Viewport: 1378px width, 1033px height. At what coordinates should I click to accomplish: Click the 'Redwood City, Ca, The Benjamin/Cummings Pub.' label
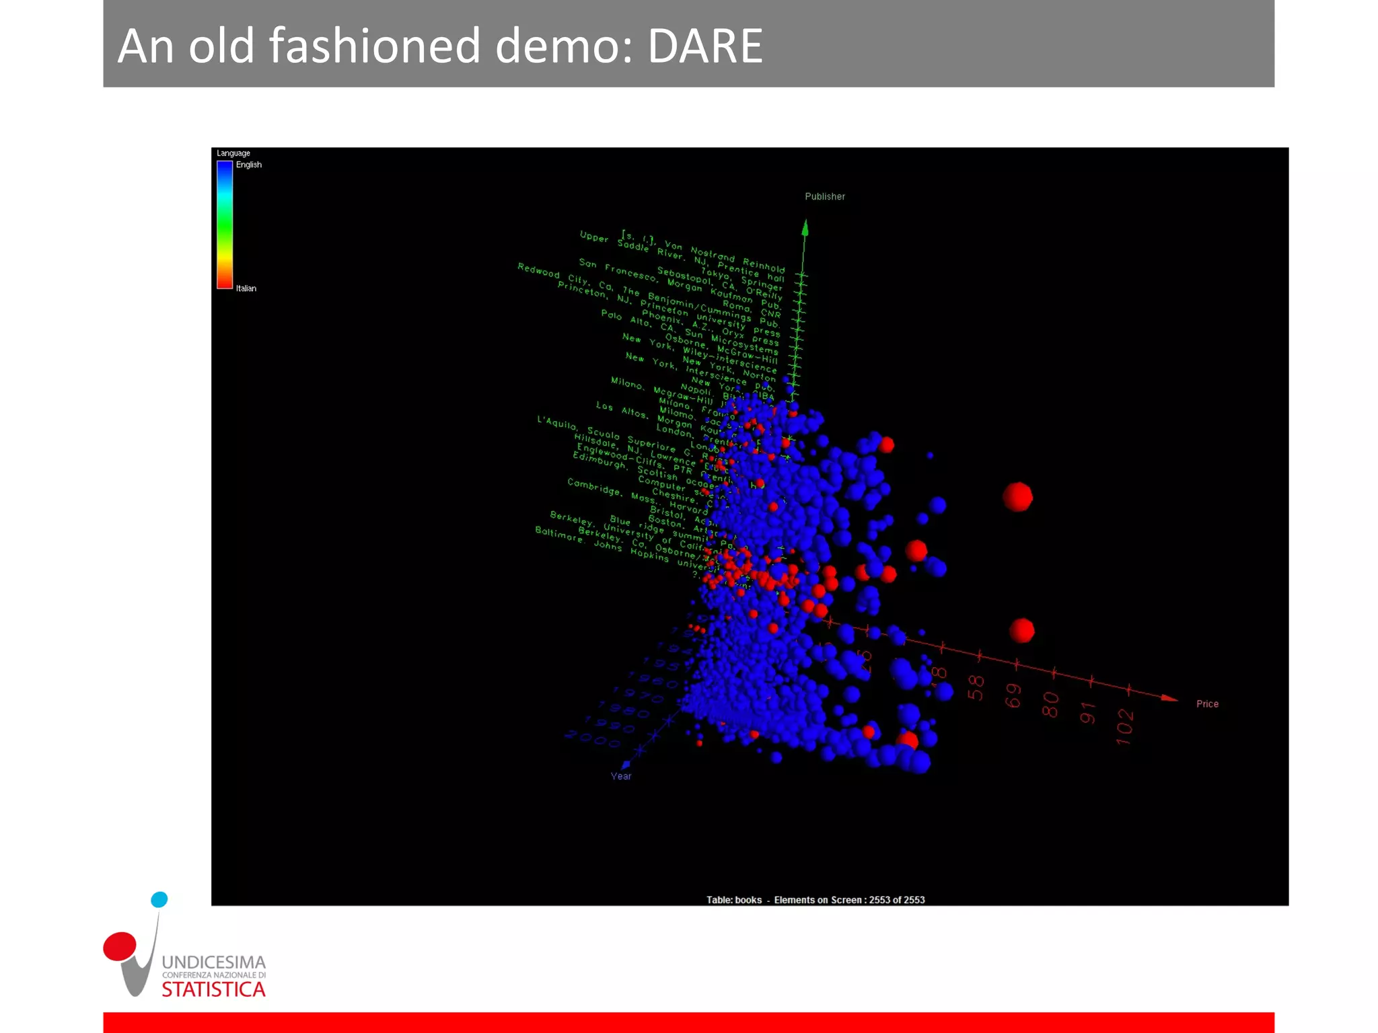pos(649,295)
